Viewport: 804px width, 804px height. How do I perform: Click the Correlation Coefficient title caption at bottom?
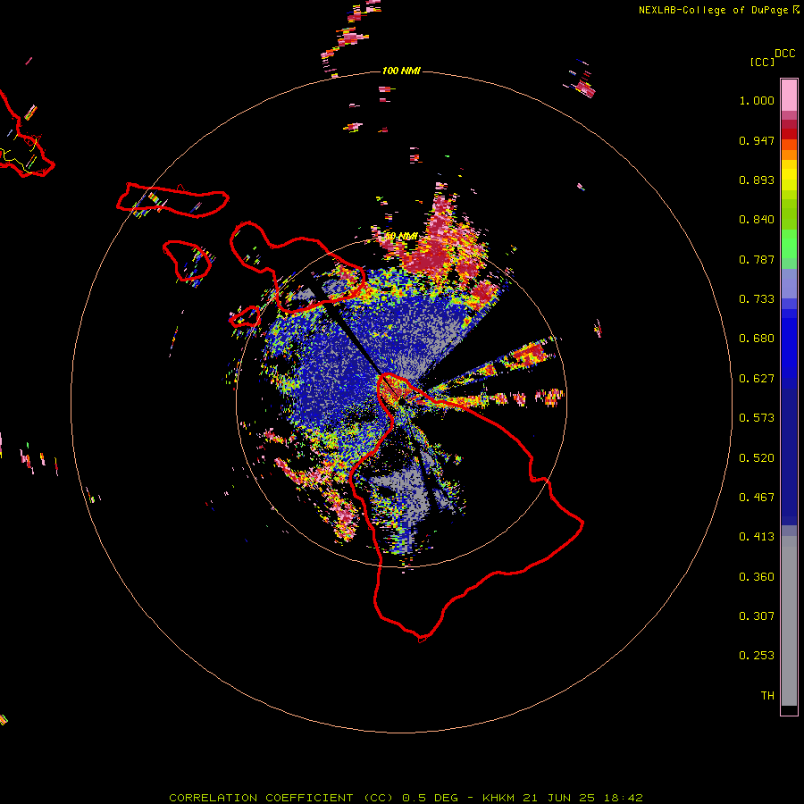pos(406,798)
